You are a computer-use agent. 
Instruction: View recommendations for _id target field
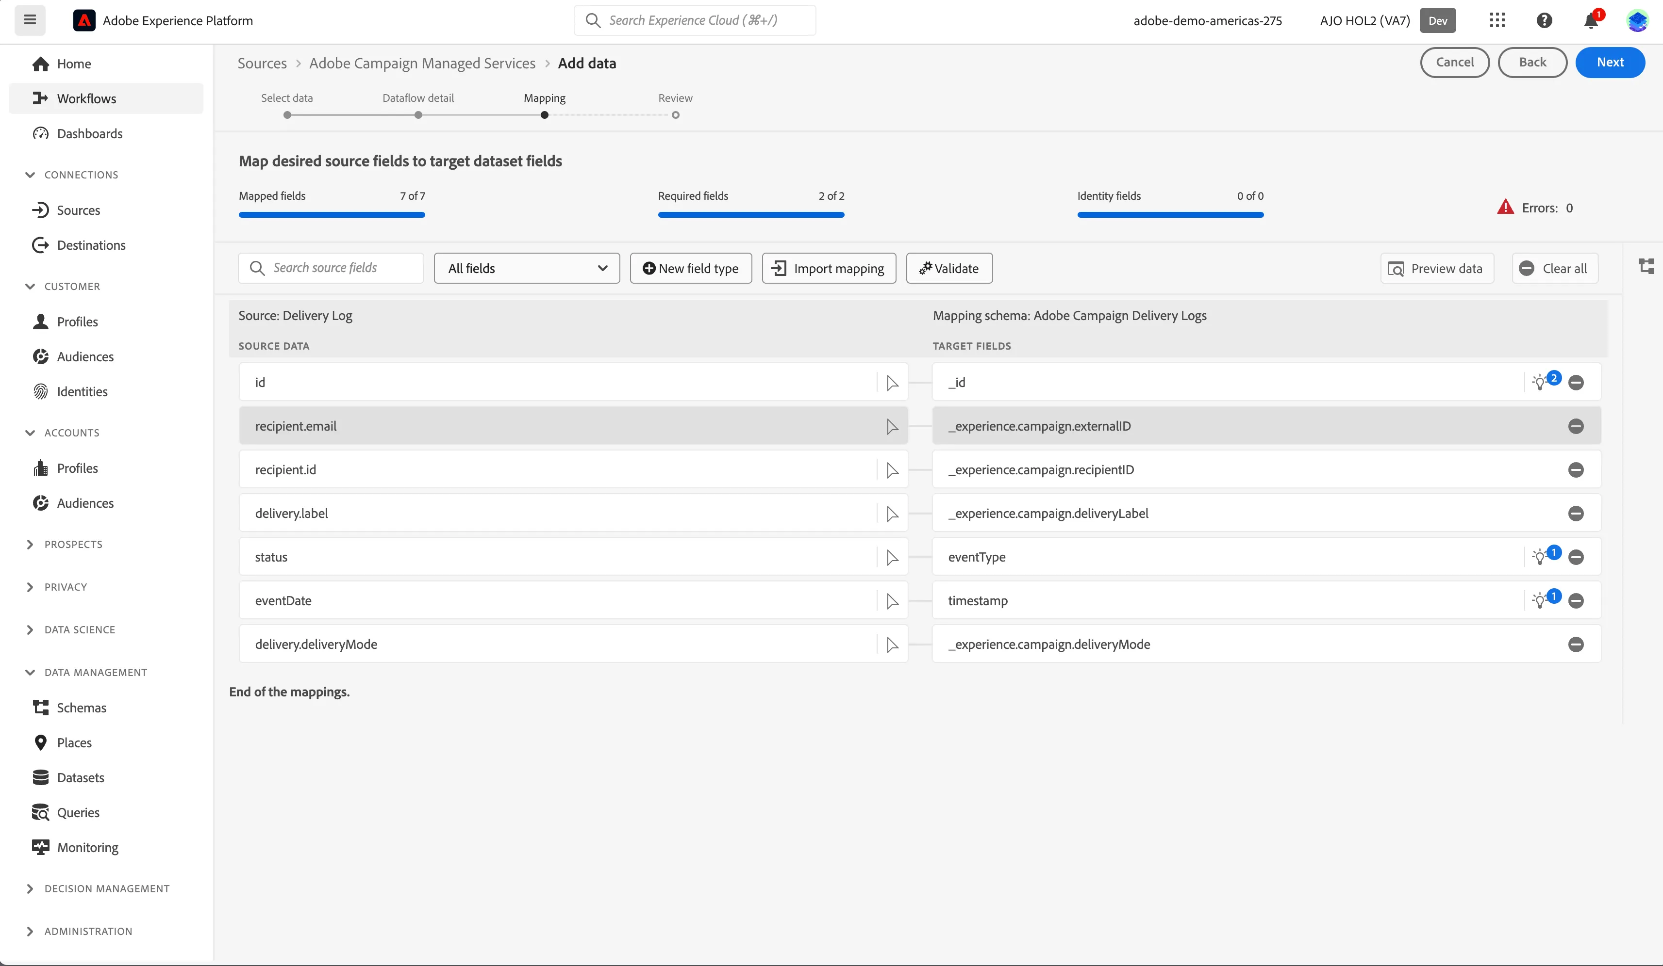click(x=1546, y=381)
